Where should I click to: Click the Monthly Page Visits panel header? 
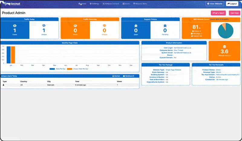pos(70,43)
